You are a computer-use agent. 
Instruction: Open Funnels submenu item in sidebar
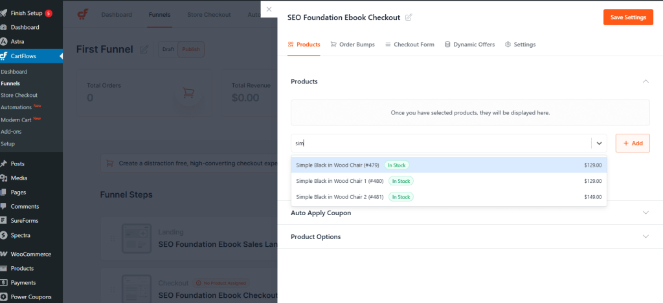tap(10, 83)
